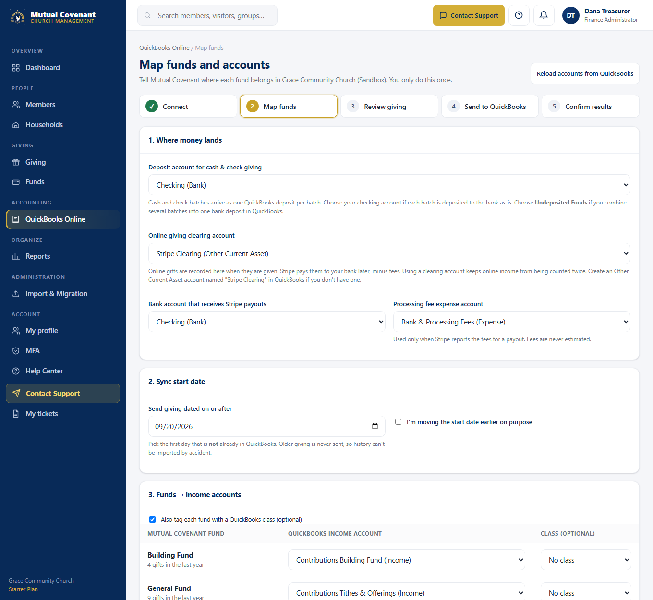Click the Funds card icon
Viewport: 653px width, 600px height.
[16, 182]
